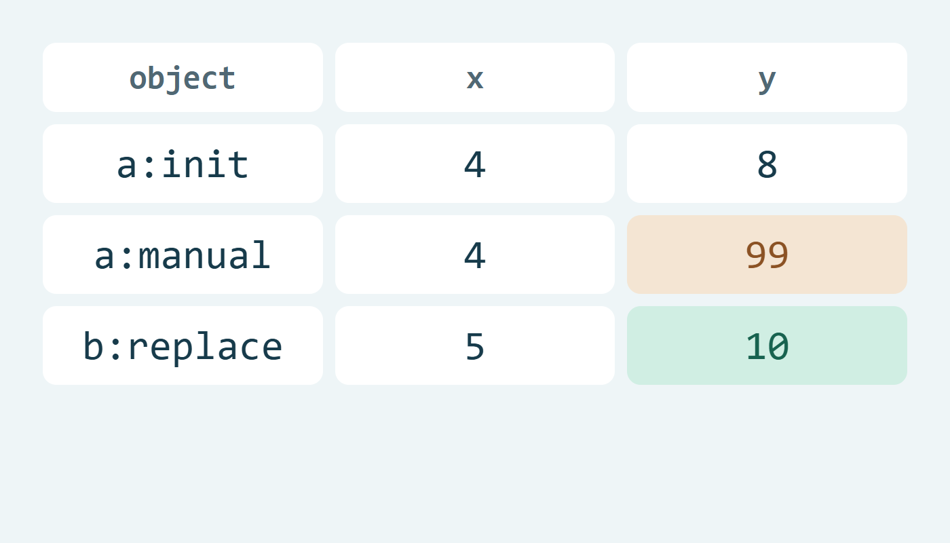Pick the y cell of a:manual row

[767, 255]
